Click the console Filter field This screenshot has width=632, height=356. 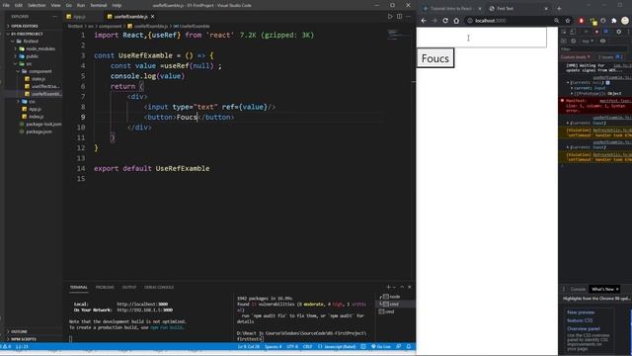(592, 49)
